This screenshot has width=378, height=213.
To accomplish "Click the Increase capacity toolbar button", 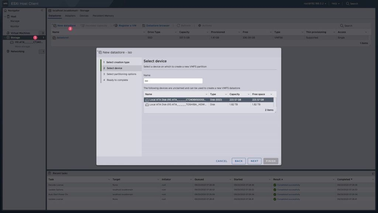I will click(x=94, y=26).
